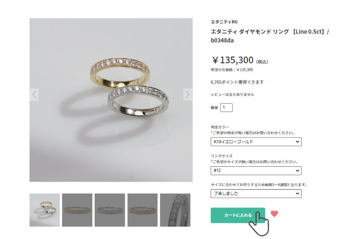Click the heart favorite icon
Image resolution: width=354 pixels, height=239 pixels.
click(274, 214)
